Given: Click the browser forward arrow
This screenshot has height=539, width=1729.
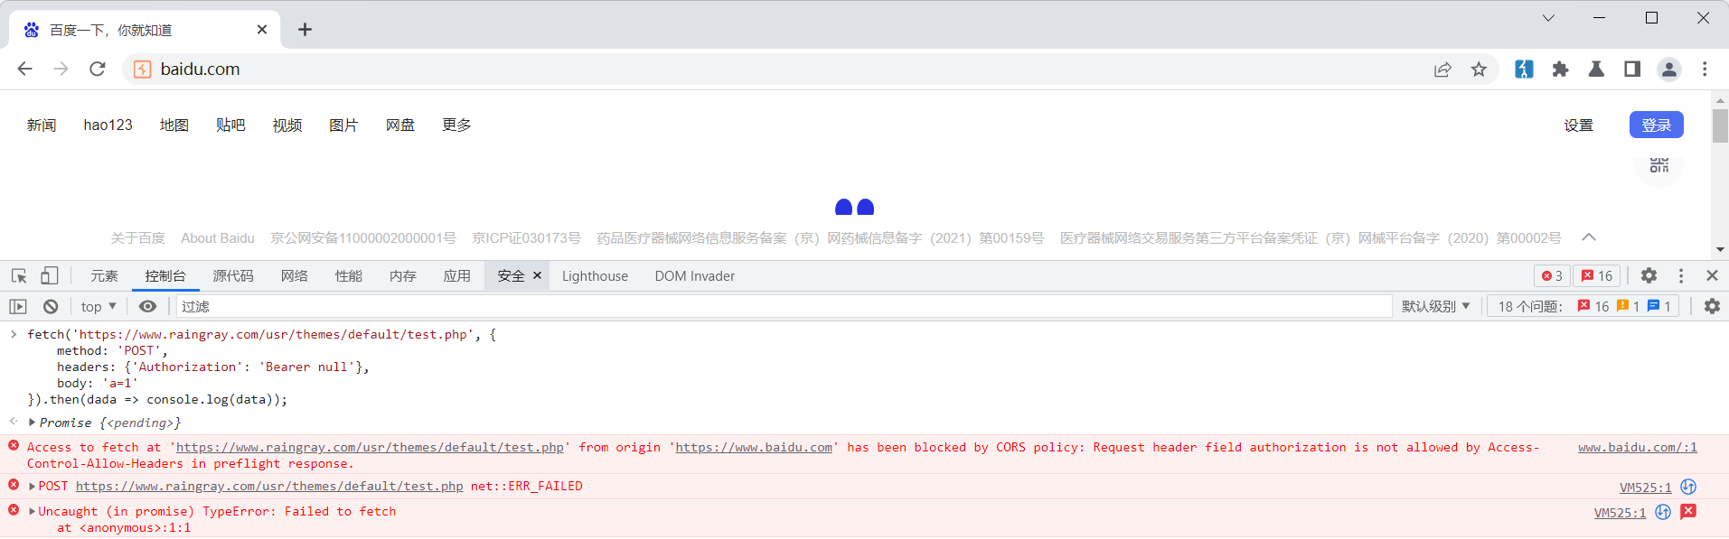Looking at the screenshot, I should 61,69.
